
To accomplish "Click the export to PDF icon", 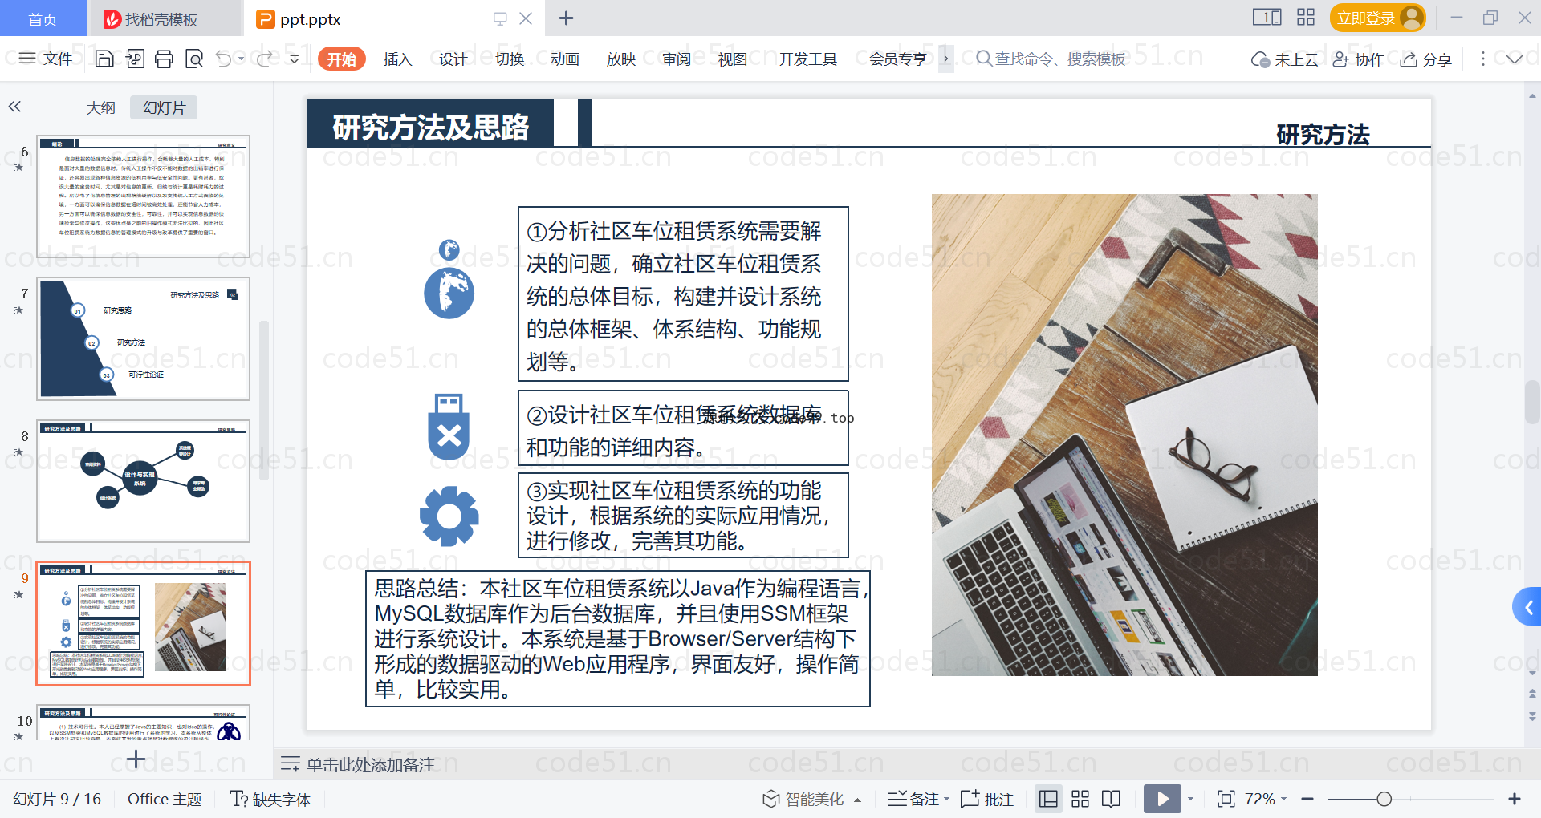I will (x=135, y=59).
